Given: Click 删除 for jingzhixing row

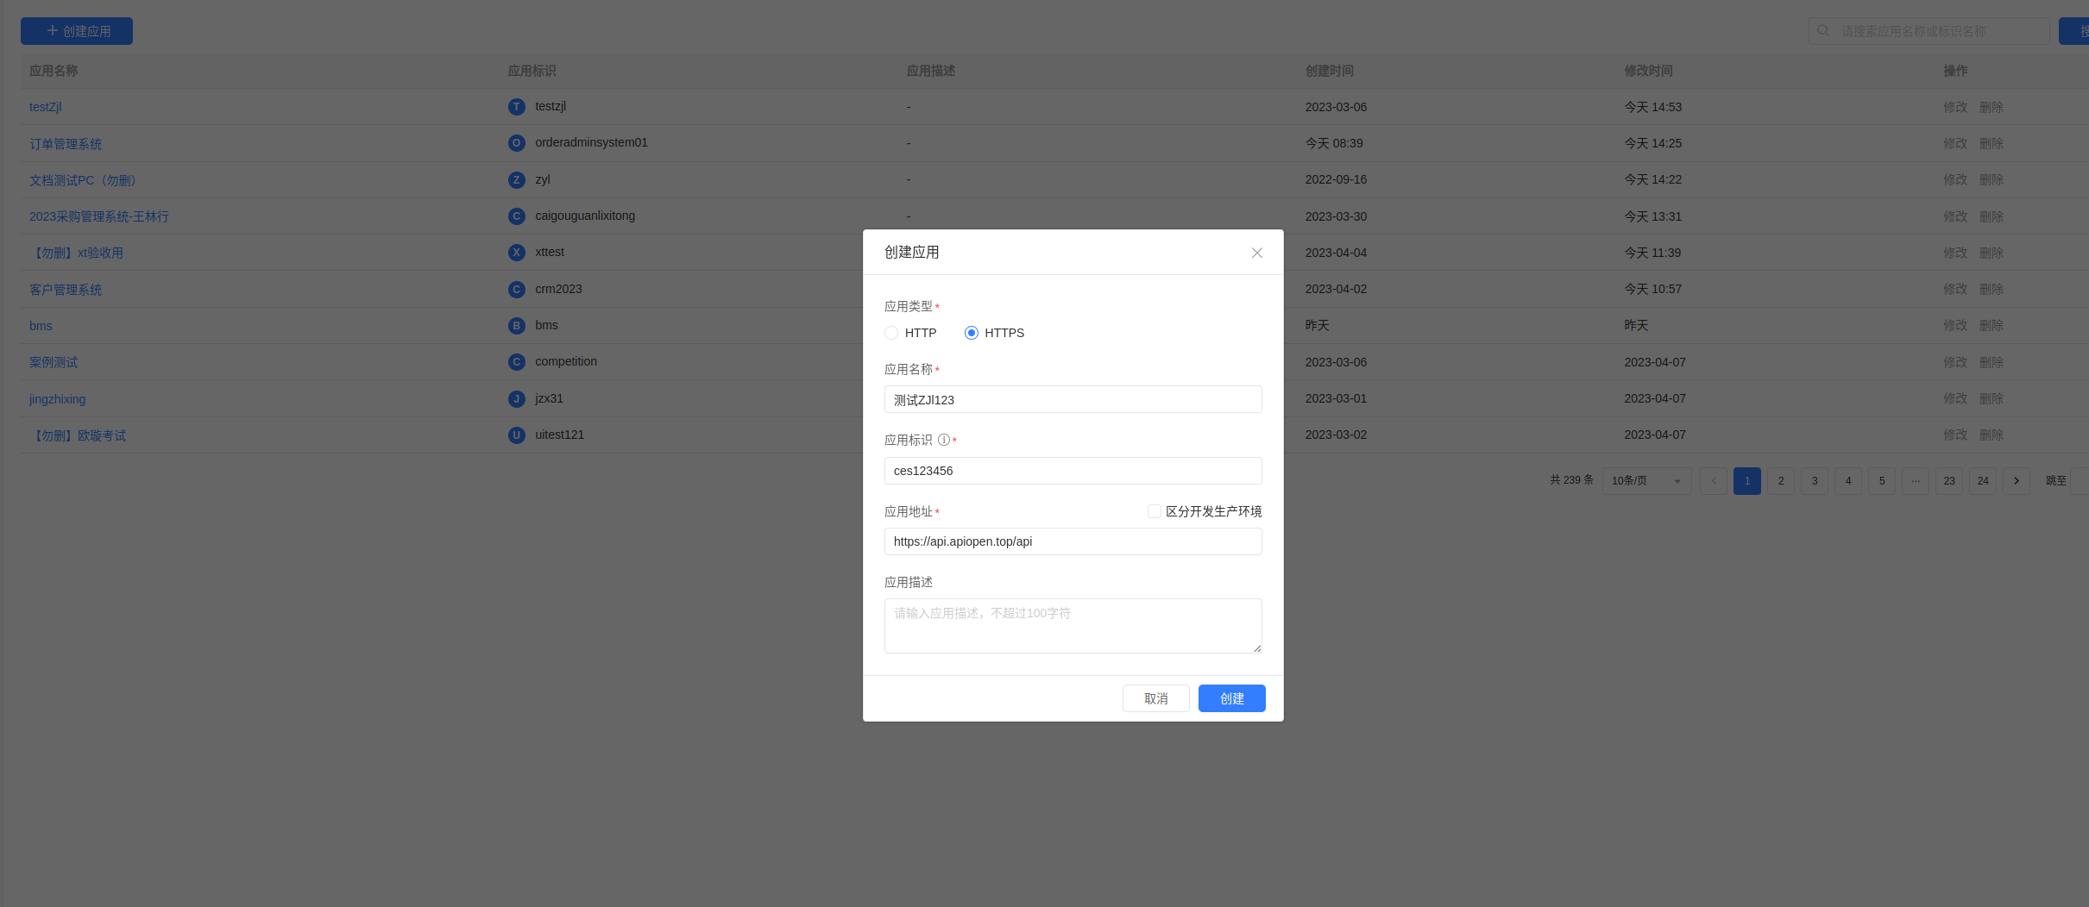Looking at the screenshot, I should pyautogui.click(x=1991, y=398).
